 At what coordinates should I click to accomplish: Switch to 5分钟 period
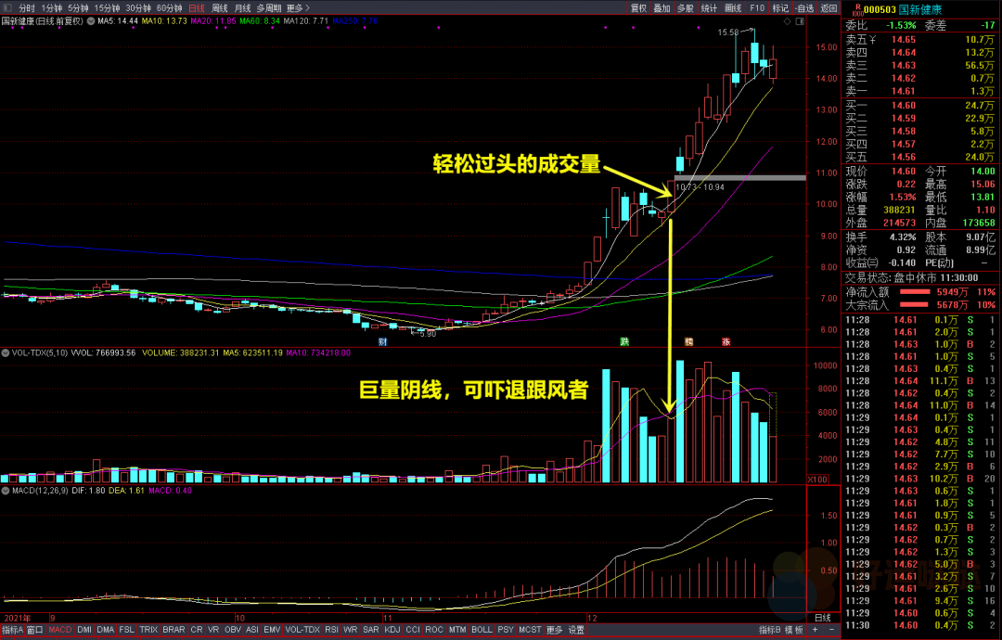click(x=78, y=7)
